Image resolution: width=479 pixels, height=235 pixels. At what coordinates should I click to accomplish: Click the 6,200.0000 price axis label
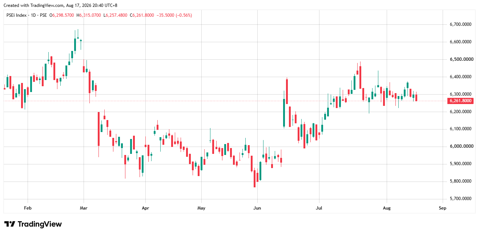coord(460,112)
